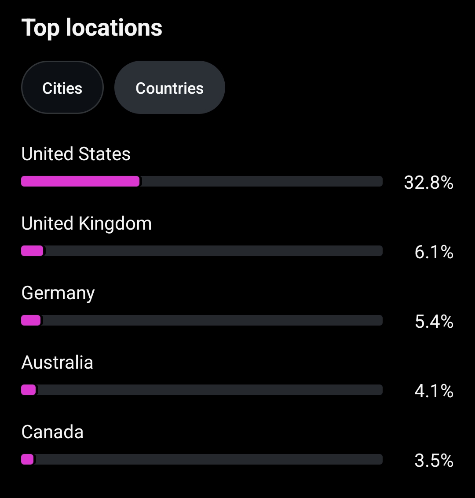Click the 5.4% percentage
Viewport: 475px width, 498px height.
(434, 321)
